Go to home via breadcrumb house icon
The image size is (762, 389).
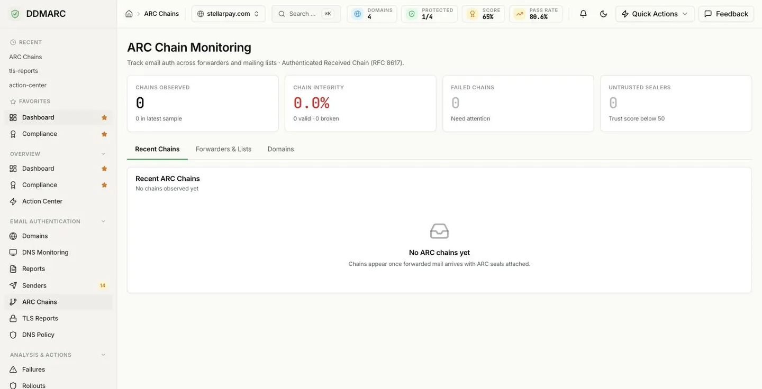point(129,14)
